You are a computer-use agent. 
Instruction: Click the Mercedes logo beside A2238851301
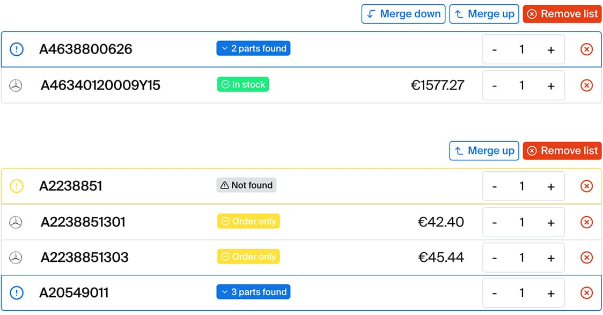(x=16, y=222)
